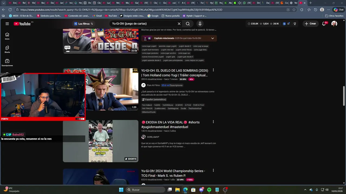Viewport: 346px width, 194px height.
Task: Click the OBS icon in the taskbar
Action: click(x=225, y=190)
